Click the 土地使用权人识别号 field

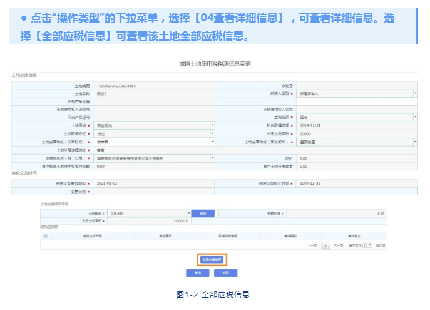pyautogui.click(x=154, y=110)
